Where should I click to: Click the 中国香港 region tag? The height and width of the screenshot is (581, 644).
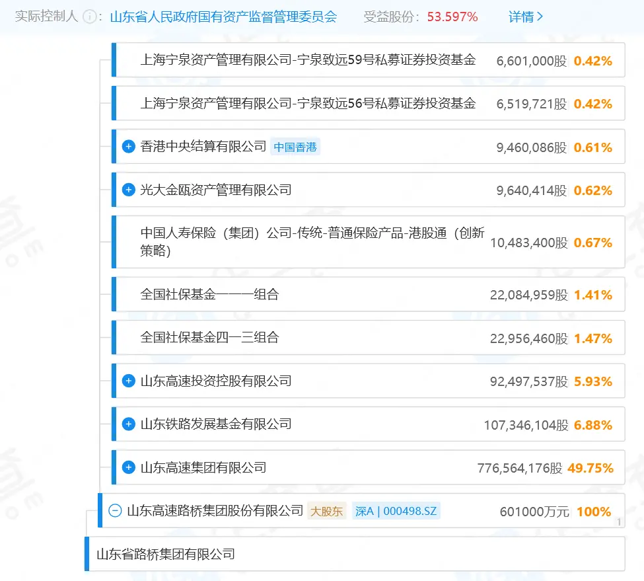[x=295, y=147]
